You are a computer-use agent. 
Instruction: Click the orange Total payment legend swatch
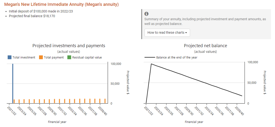coord(41,57)
